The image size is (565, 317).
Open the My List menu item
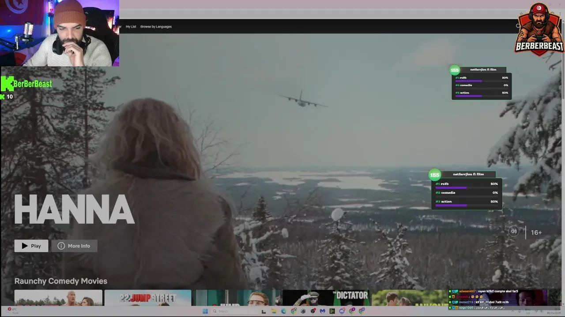click(131, 26)
